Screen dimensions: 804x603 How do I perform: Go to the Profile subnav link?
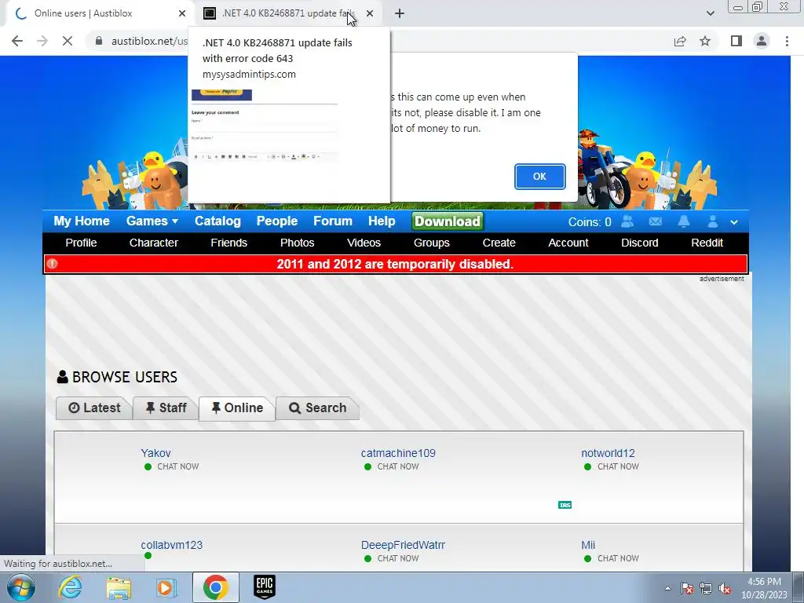(x=81, y=243)
